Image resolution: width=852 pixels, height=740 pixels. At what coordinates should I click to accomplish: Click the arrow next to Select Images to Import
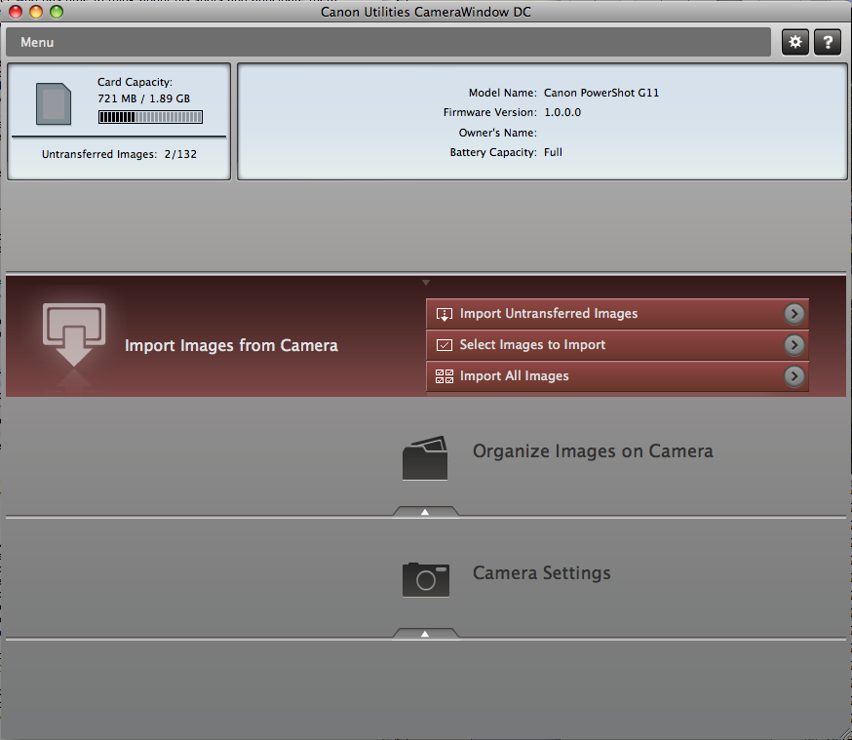click(x=794, y=345)
